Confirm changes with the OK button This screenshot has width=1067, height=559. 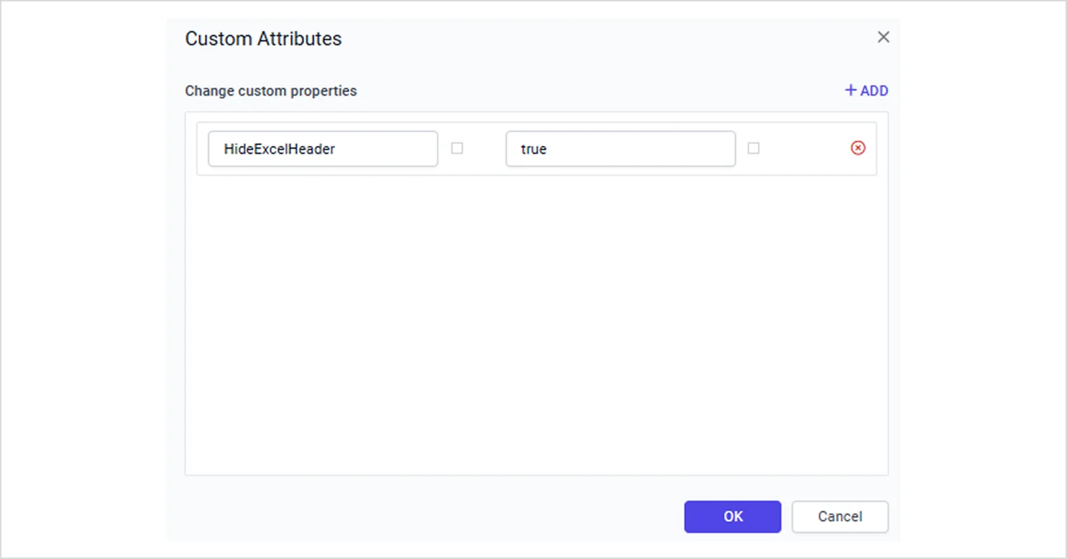[x=732, y=517]
